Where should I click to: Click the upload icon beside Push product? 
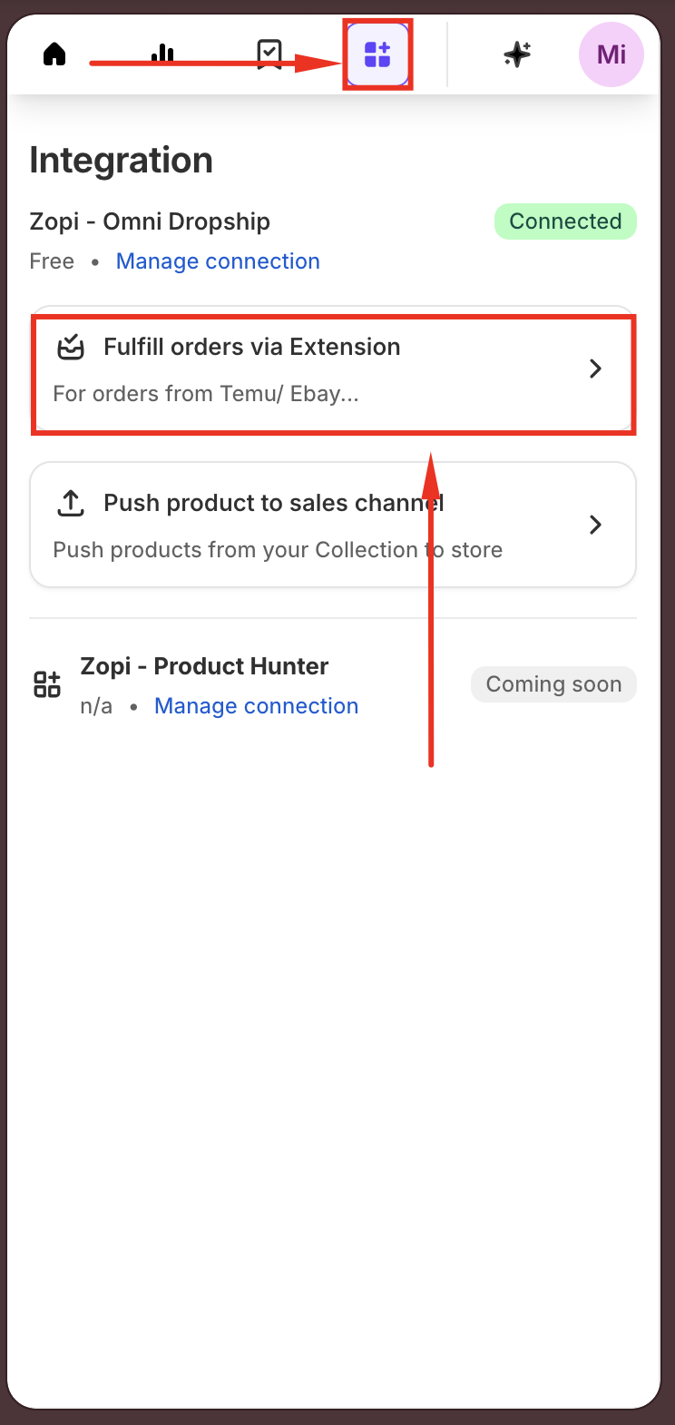click(71, 503)
